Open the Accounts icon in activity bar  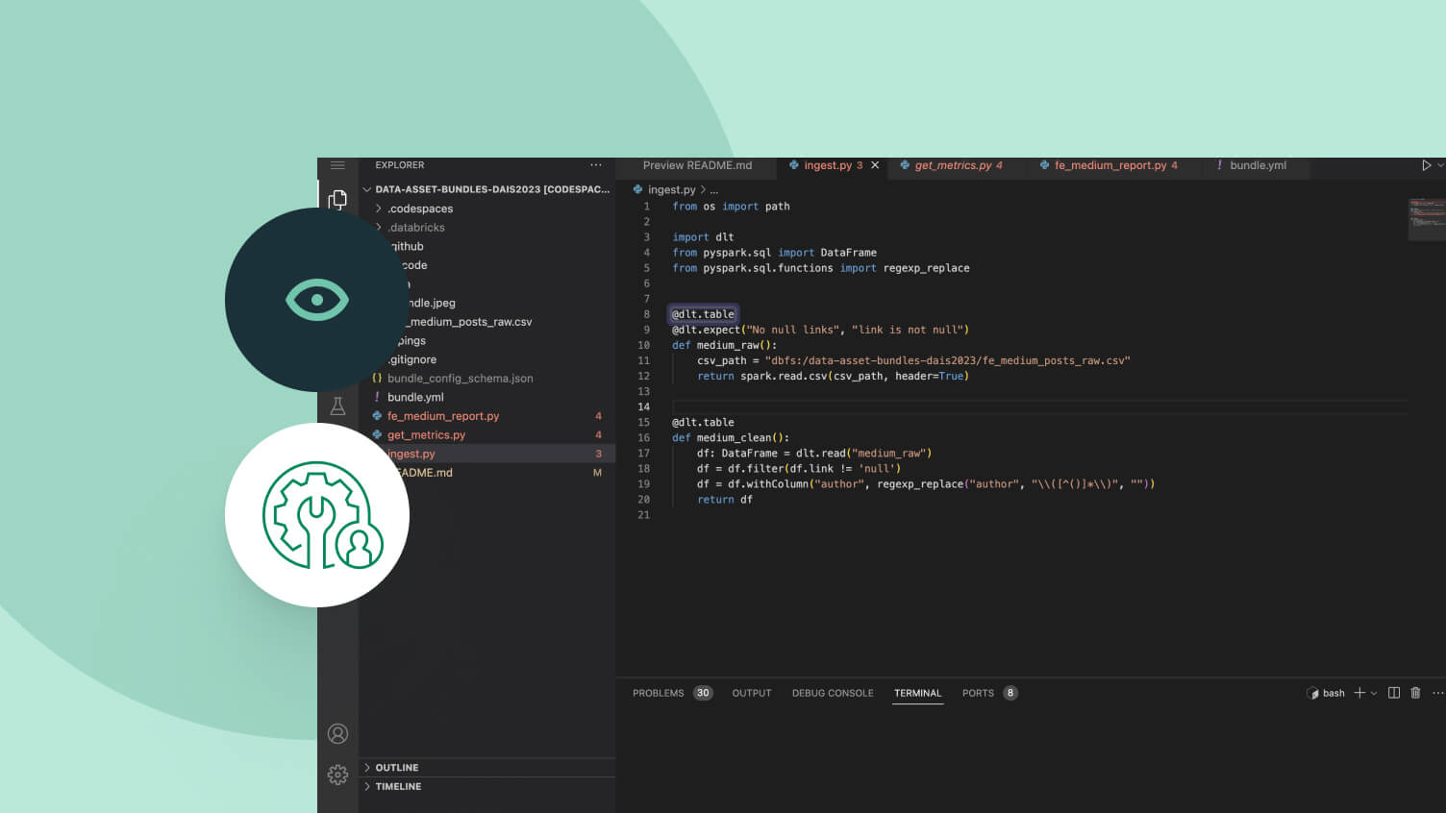[x=337, y=734]
